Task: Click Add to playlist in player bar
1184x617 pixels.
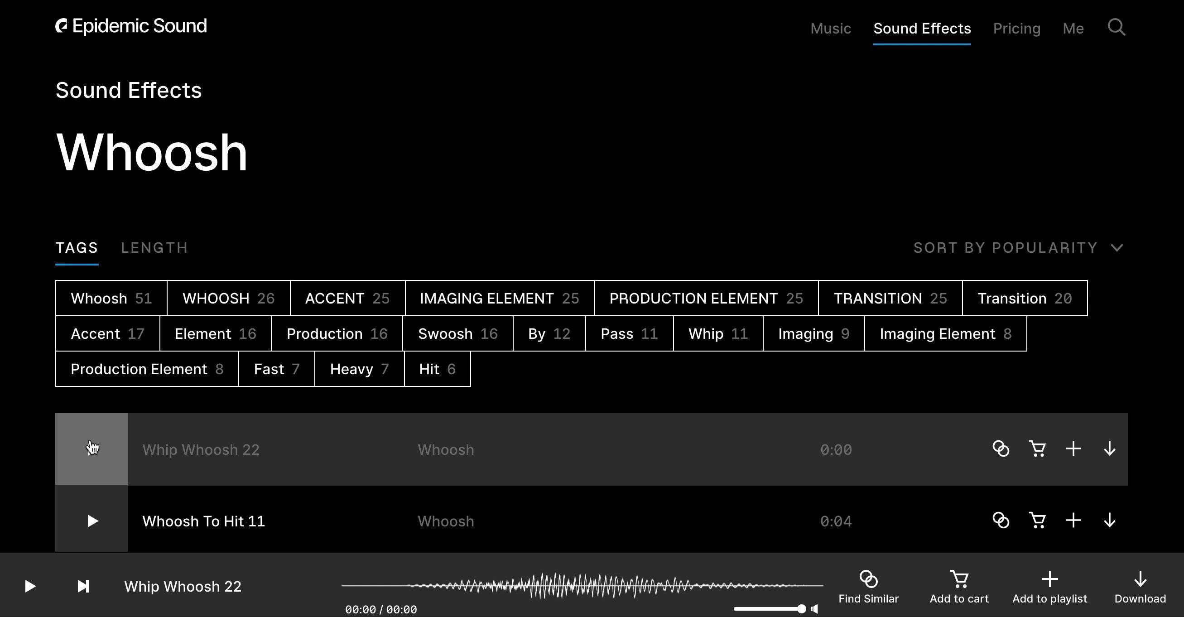Action: (x=1050, y=587)
